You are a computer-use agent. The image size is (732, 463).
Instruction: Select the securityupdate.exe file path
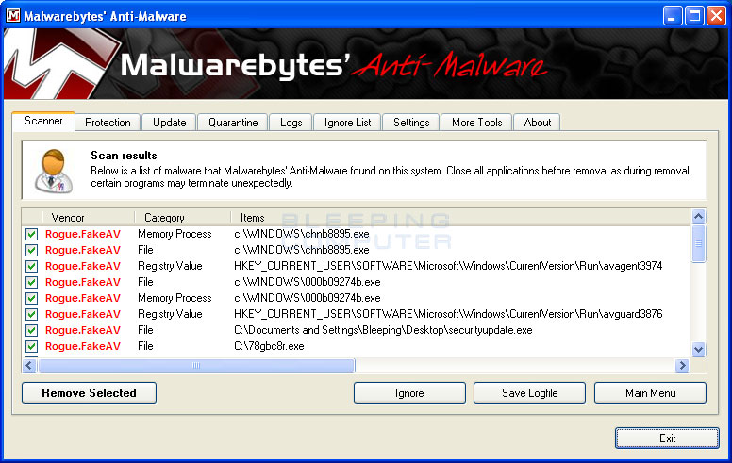383,330
